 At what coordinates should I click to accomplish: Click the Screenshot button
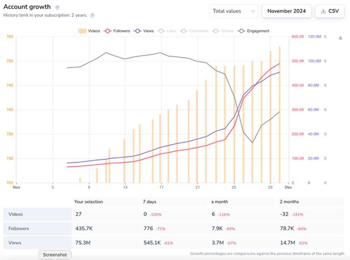coord(55,255)
